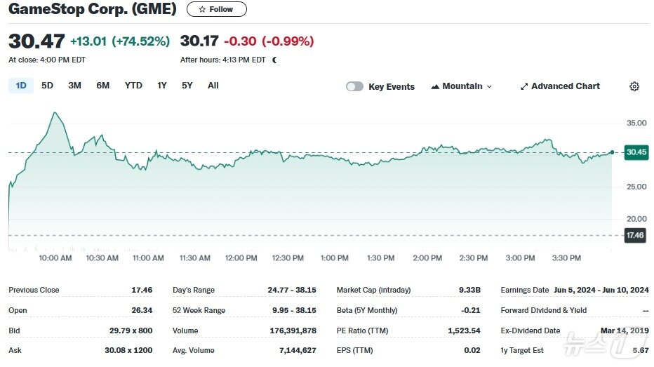Switch chart to YTD range
This screenshot has width=654, height=367.
[133, 86]
